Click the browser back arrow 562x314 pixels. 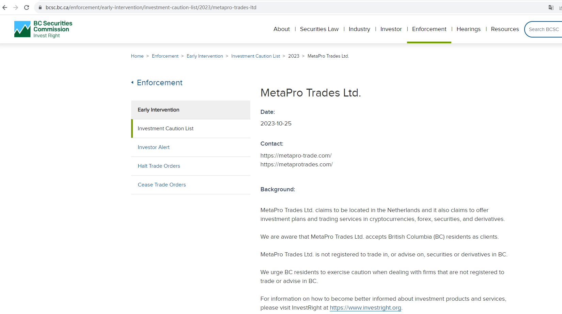point(5,8)
